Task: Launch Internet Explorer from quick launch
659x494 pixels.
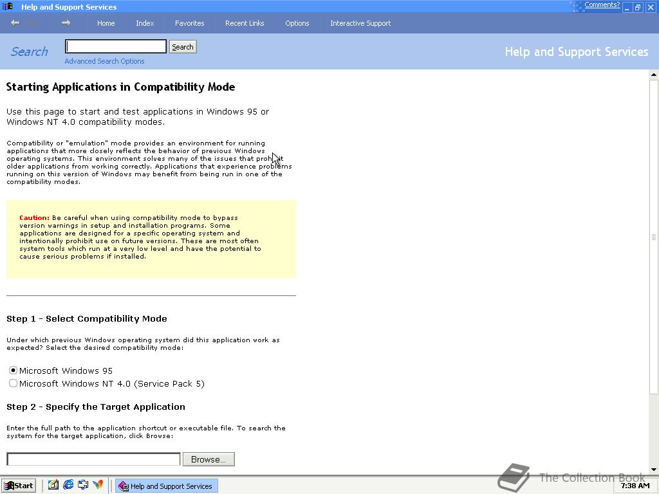Action: click(68, 485)
